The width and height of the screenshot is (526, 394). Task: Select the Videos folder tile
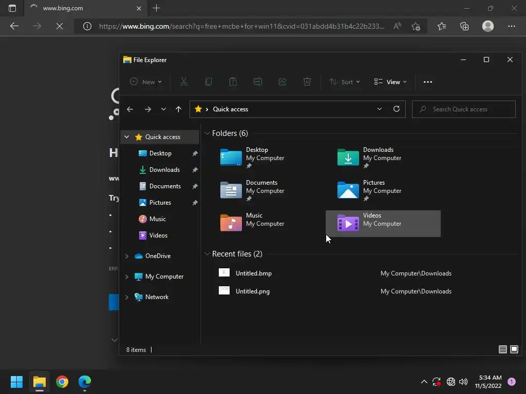(383, 224)
